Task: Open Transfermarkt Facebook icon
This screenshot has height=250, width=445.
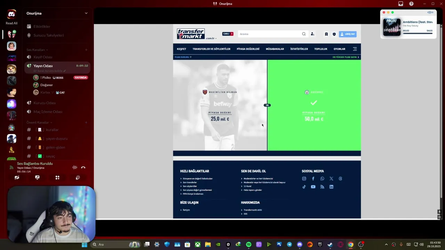Action: pyautogui.click(x=313, y=178)
